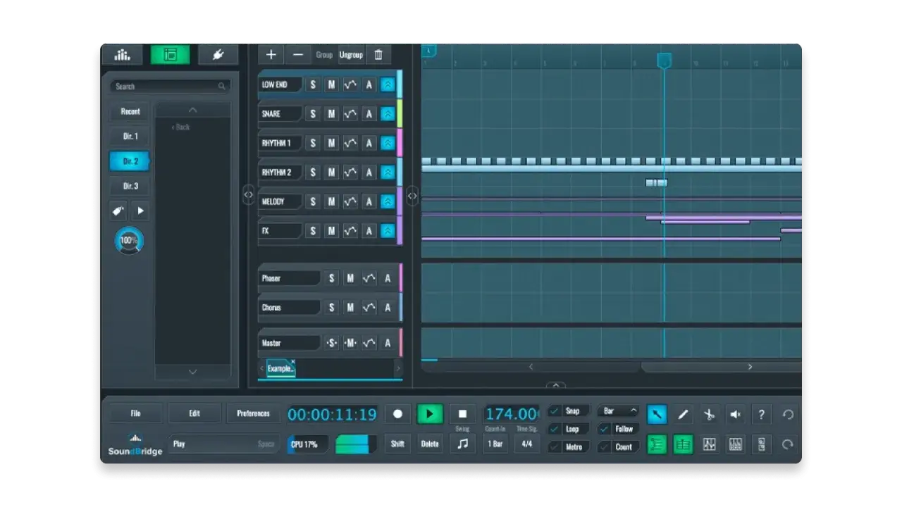Viewport: 902px width, 507px height.
Task: Open the rack device view icon
Action: [761, 444]
